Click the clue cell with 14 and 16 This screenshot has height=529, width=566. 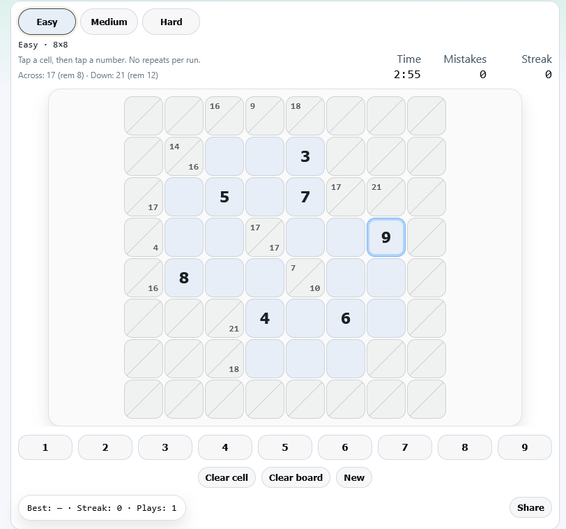click(x=184, y=156)
